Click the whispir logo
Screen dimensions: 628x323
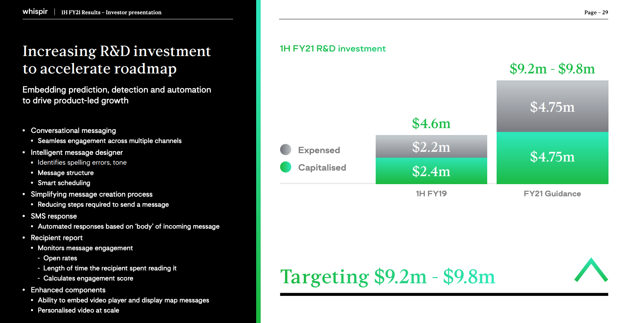(35, 11)
